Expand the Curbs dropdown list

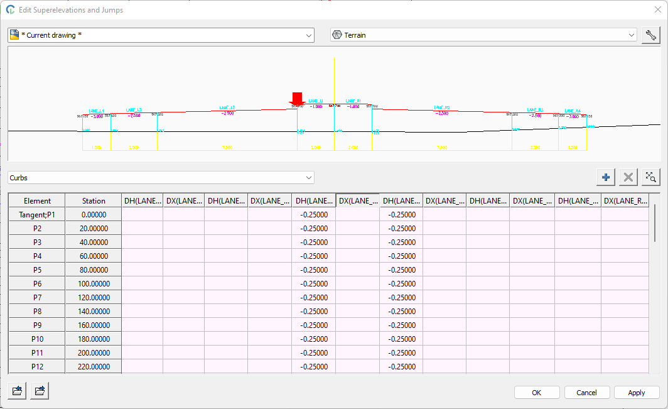point(161,178)
